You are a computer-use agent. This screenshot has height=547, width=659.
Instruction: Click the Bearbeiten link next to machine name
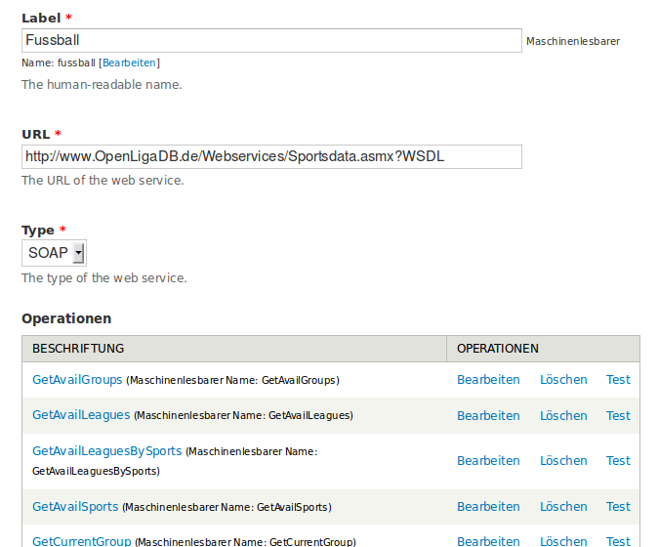tap(128, 63)
